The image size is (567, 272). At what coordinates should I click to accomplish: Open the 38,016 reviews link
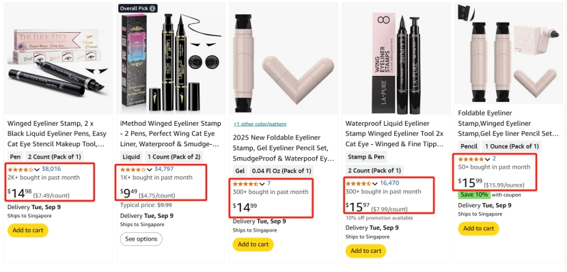pos(51,169)
